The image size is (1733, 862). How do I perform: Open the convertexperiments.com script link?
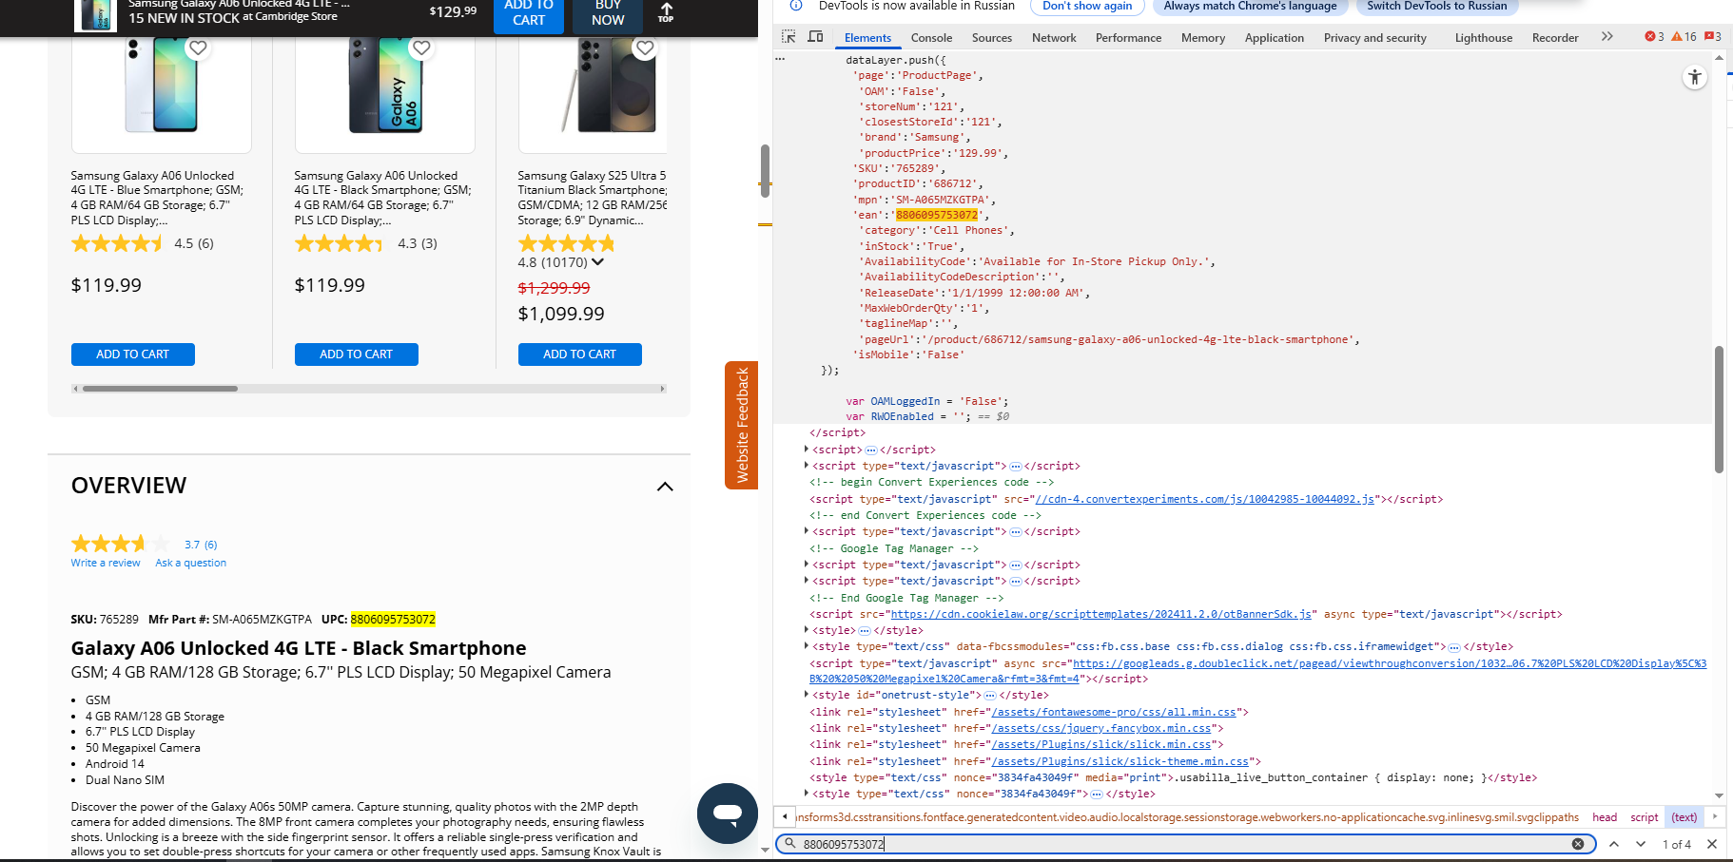[1204, 499]
